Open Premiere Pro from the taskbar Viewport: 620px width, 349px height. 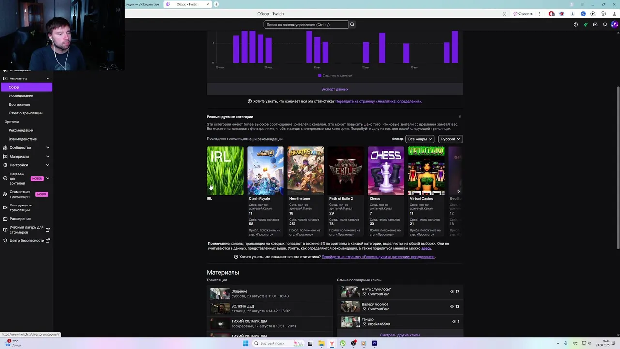click(x=374, y=343)
